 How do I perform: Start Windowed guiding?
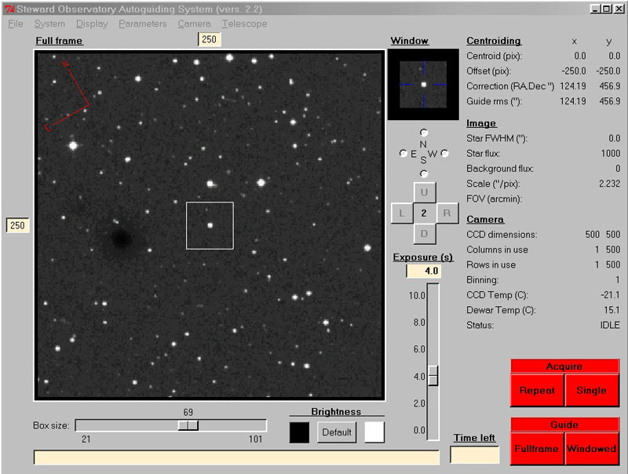point(591,449)
